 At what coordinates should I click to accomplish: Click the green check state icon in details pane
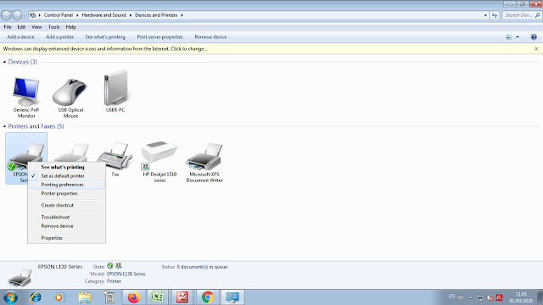110,265
